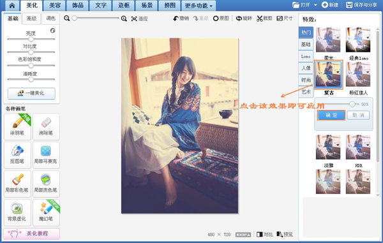Open the 基础 adjustments sub-tab

13,18
